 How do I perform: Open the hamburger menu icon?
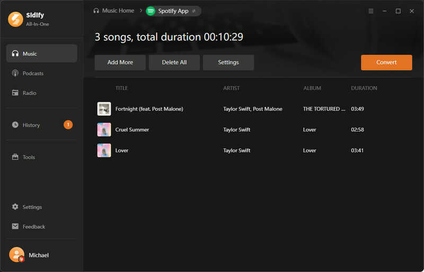pyautogui.click(x=371, y=11)
